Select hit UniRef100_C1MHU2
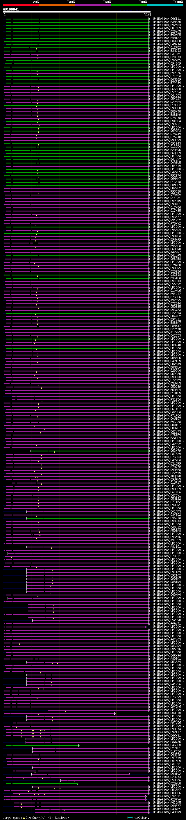 167,105
